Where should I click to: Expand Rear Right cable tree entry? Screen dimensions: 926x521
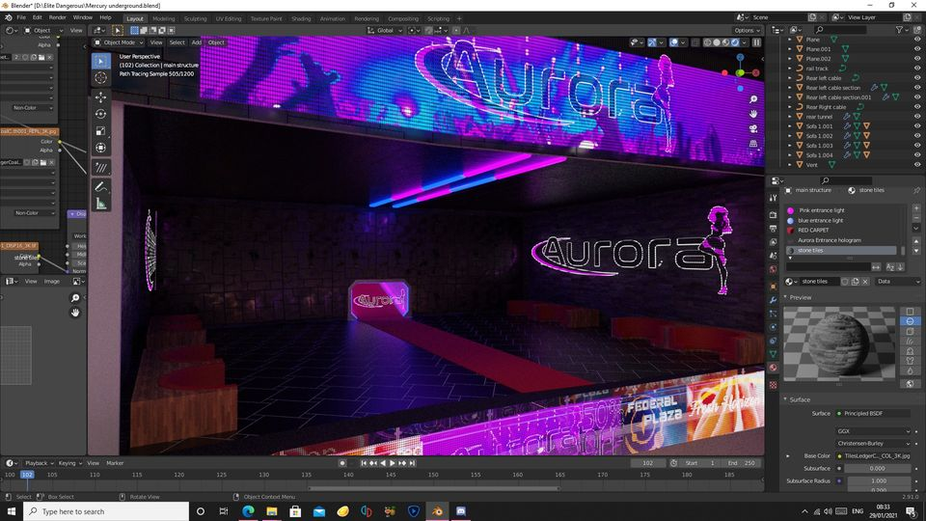pos(790,107)
